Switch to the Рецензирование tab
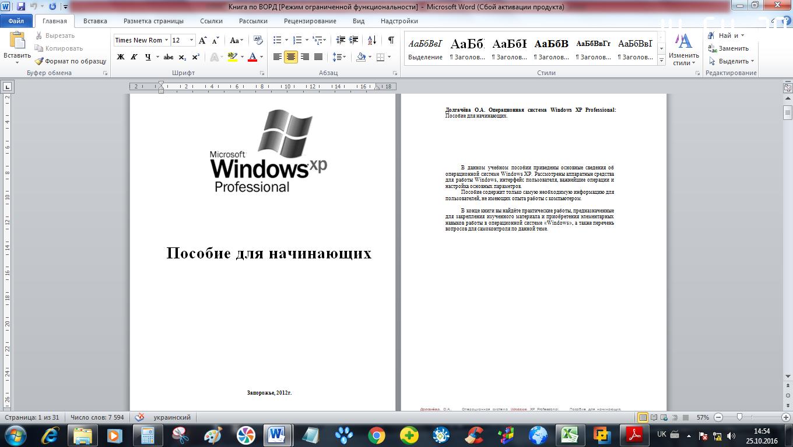The height and width of the screenshot is (447, 793). click(310, 21)
